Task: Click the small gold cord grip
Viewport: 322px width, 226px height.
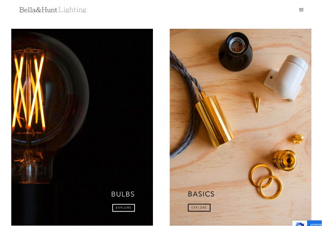Action: coord(298,139)
